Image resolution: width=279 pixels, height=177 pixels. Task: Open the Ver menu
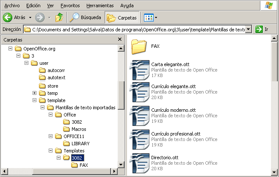coord(50,6)
